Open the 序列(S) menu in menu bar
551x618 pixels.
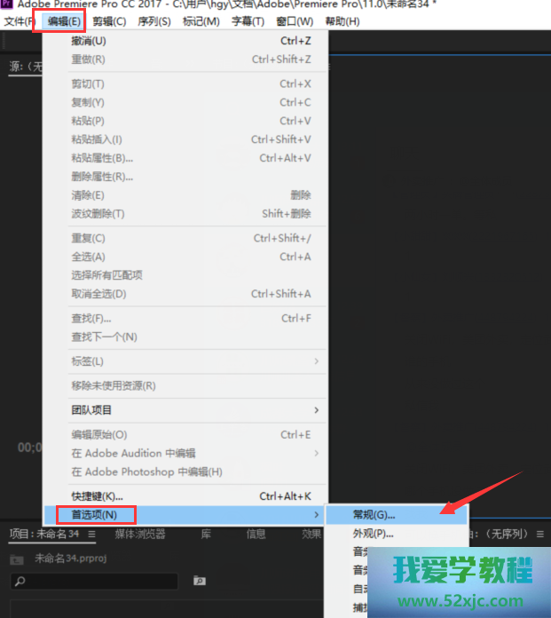[153, 21]
